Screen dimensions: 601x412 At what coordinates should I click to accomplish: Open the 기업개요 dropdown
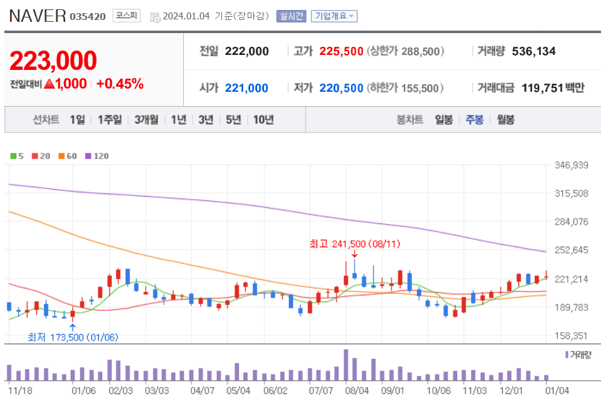(334, 16)
